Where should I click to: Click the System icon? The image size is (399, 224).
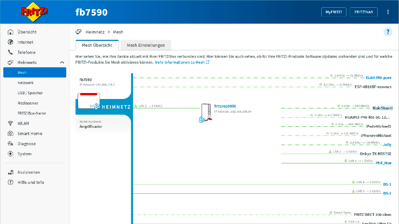[10, 154]
